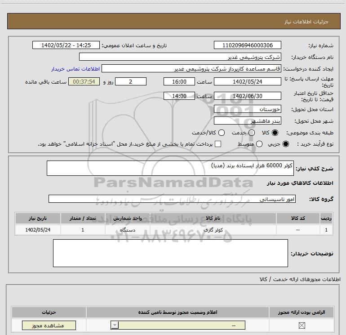346x335 pixels.
Task: Click the need date cell 1402/05/24 in table
Action: click(x=38, y=230)
